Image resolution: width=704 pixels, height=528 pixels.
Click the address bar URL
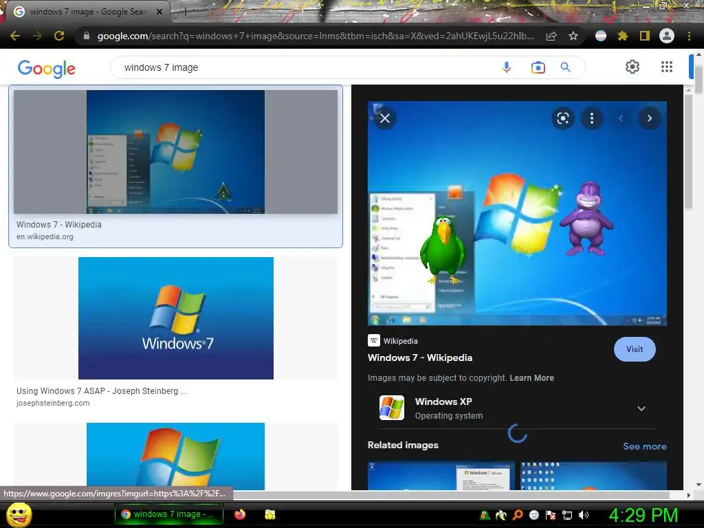pos(315,36)
